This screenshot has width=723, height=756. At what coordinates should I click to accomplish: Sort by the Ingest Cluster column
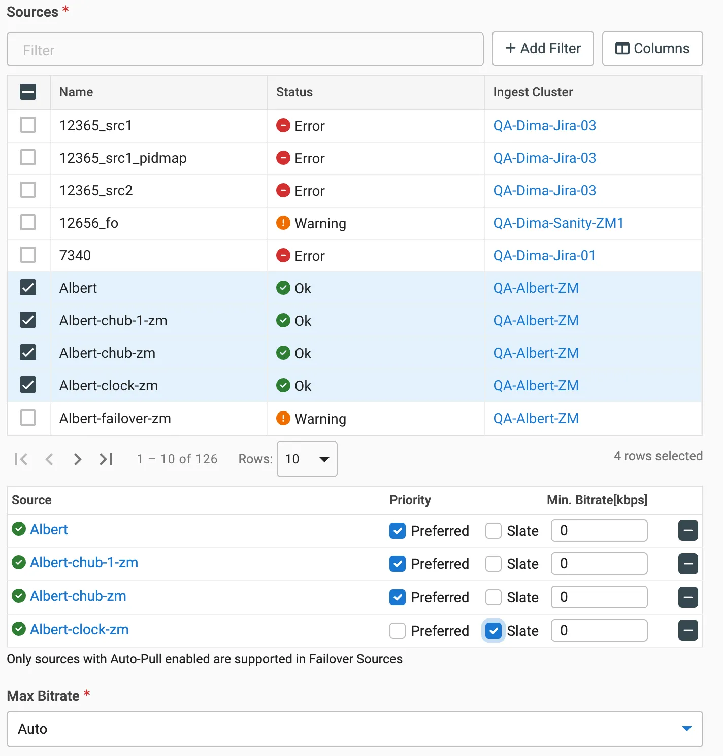coord(533,92)
